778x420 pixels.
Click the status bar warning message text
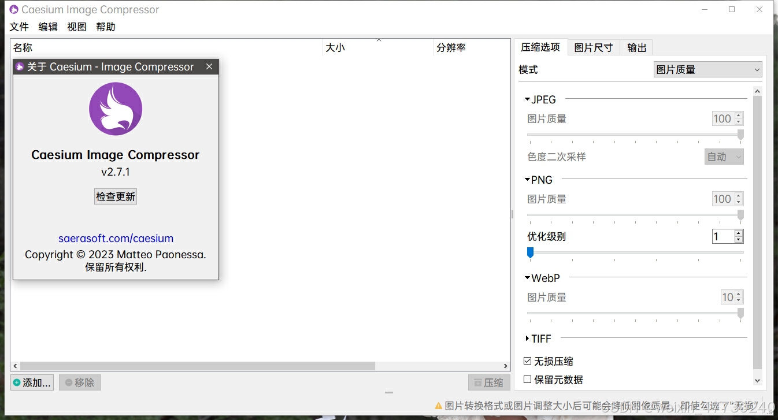click(601, 406)
